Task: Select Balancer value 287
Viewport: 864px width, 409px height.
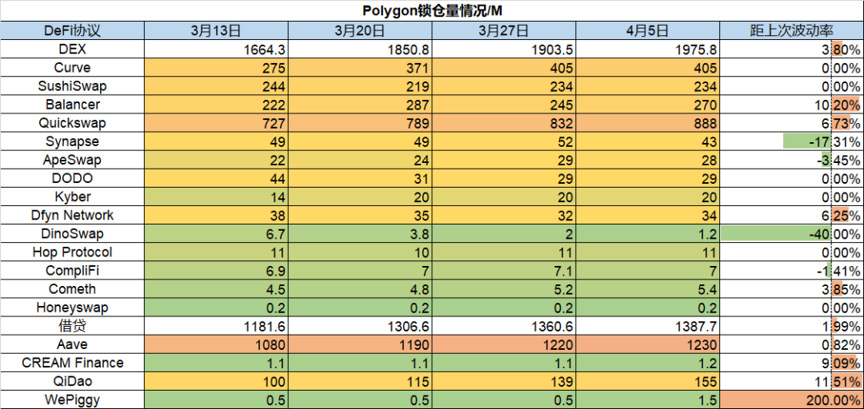Action: coord(360,105)
